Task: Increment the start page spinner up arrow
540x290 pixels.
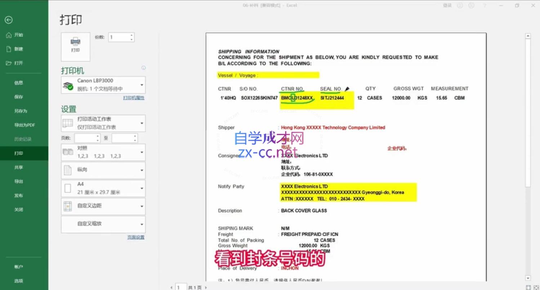Action: (x=98, y=136)
